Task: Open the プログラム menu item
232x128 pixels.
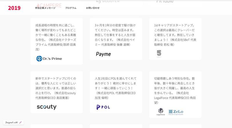Action: [x=71, y=8]
